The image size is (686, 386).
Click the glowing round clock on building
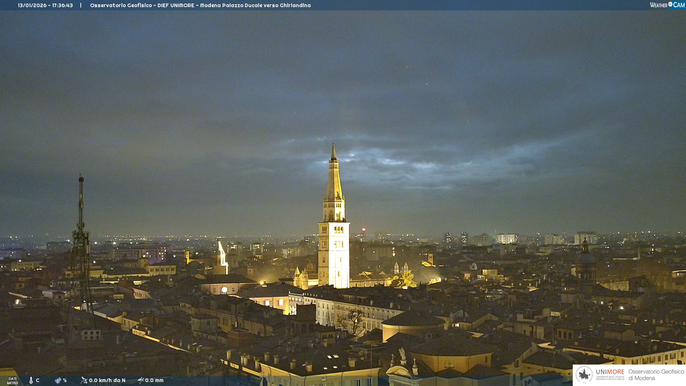[x=224, y=290]
